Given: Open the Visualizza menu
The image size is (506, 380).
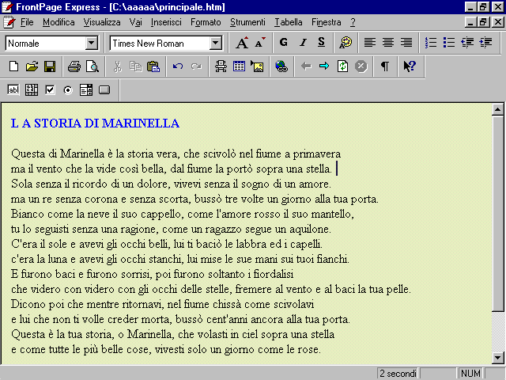Looking at the screenshot, I should point(102,22).
